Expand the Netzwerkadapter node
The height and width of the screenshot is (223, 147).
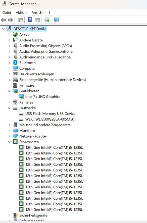tap(9, 136)
